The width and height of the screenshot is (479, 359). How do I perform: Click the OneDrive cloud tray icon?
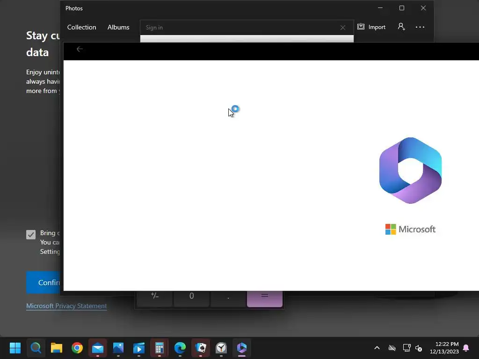pyautogui.click(x=392, y=348)
